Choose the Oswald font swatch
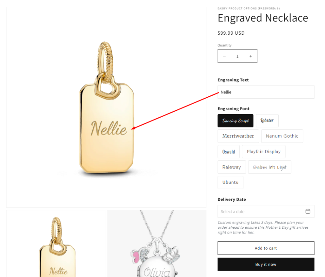Image resolution: width=325 pixels, height=277 pixels. point(229,152)
